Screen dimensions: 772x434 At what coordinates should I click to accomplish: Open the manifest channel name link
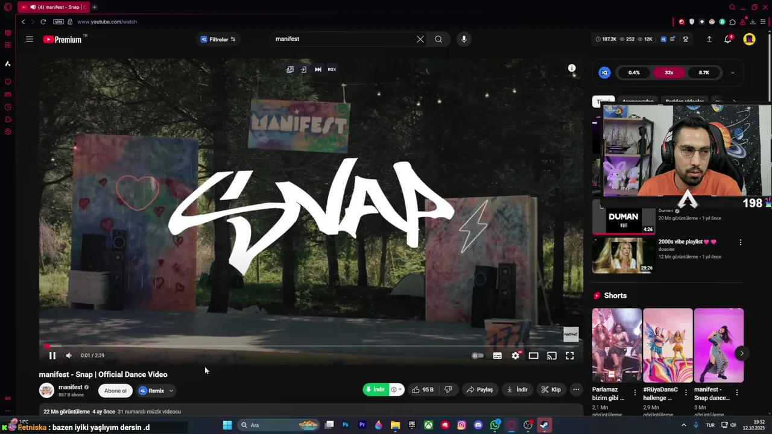(71, 387)
